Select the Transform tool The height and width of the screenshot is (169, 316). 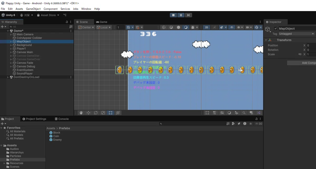118,113
